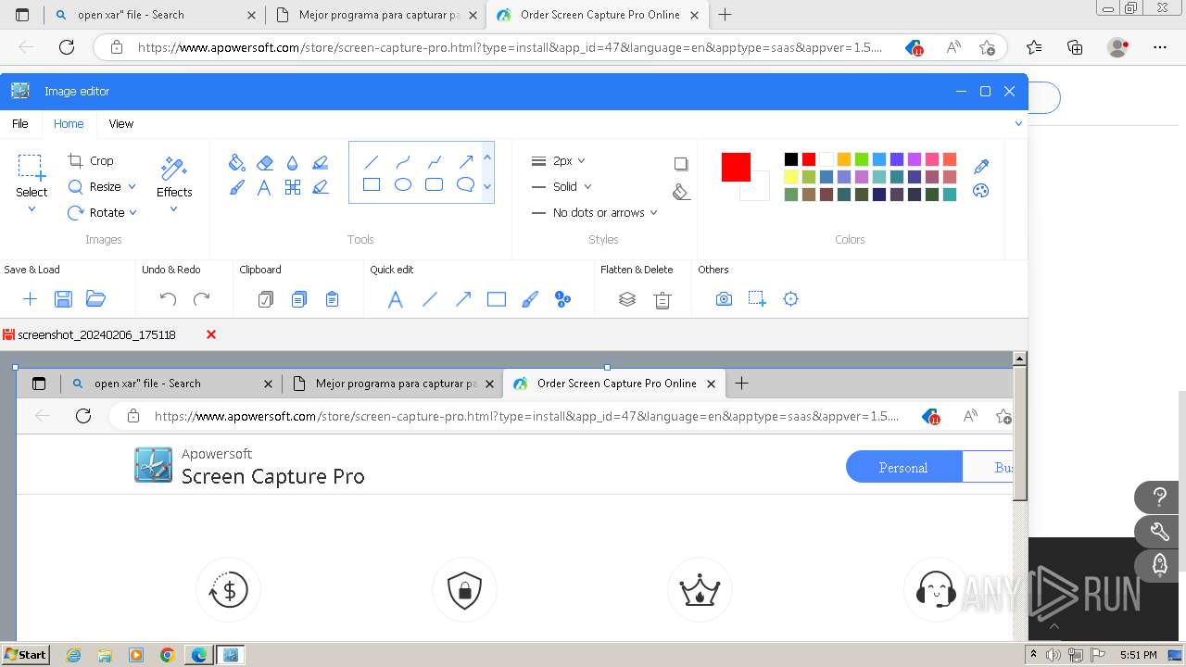Choose the rectangle shape in the Tools gallery
Image resolution: width=1186 pixels, height=667 pixels.
point(371,184)
